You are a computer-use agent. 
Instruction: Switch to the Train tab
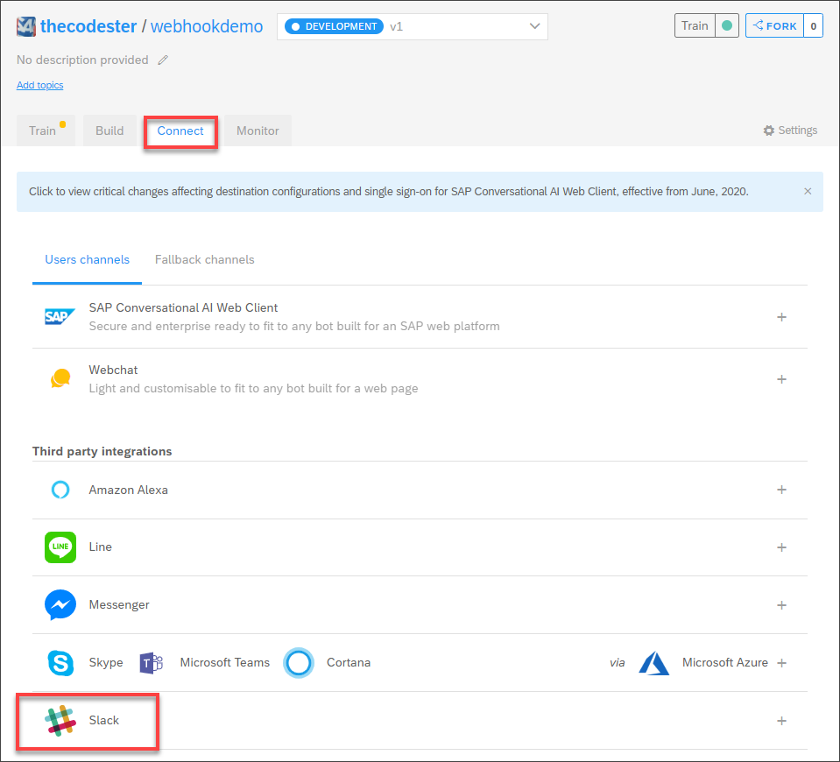click(46, 131)
